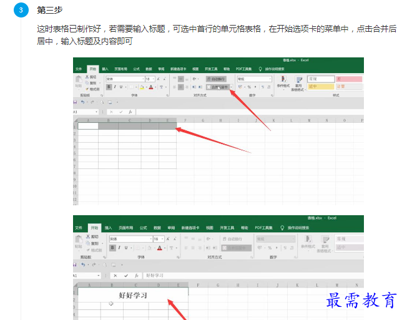
Task: Open number format dropdown in first screenshot
Action: pos(270,79)
